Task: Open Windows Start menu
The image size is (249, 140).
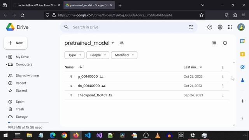Action: (x=5, y=135)
